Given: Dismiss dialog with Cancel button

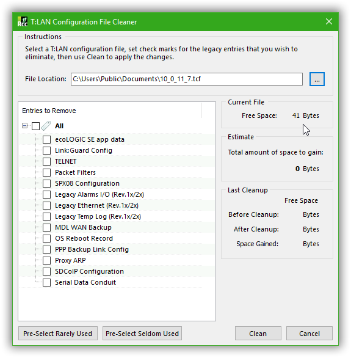Looking at the screenshot, I should [309, 334].
